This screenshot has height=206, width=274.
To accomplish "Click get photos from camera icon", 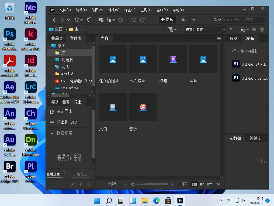I will (101, 20).
